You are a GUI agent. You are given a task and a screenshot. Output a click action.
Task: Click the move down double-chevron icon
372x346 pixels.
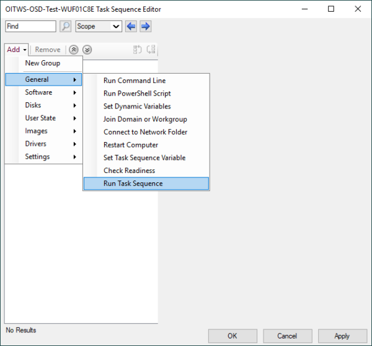tap(87, 50)
